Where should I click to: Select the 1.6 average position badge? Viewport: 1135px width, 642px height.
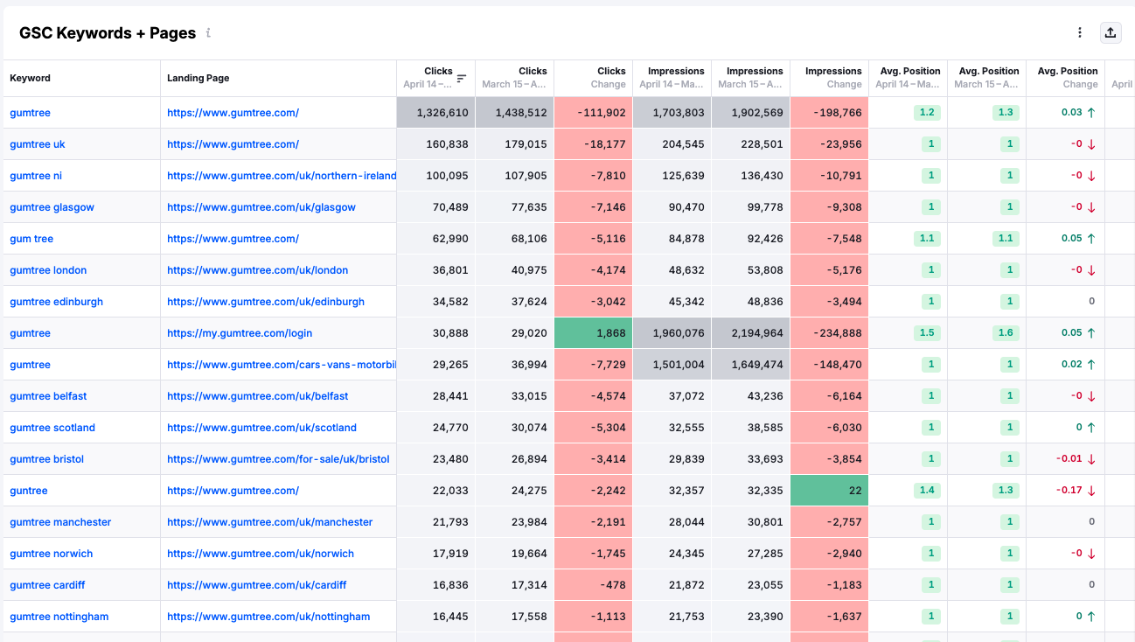pos(1006,333)
